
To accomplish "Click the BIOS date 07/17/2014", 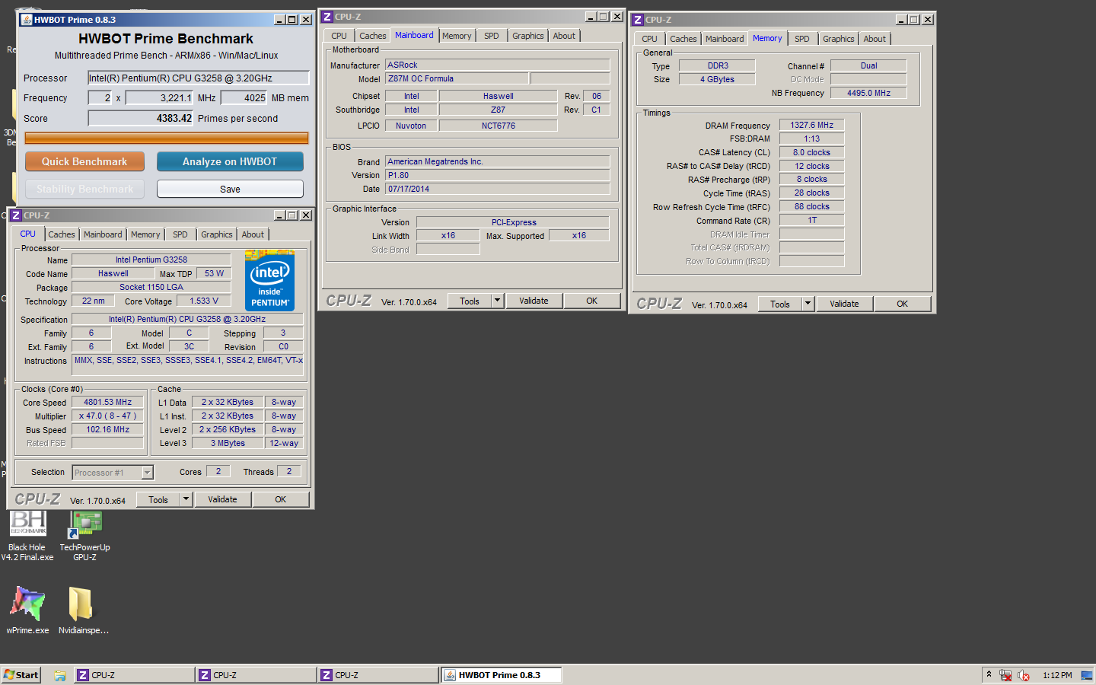I will [x=498, y=190].
